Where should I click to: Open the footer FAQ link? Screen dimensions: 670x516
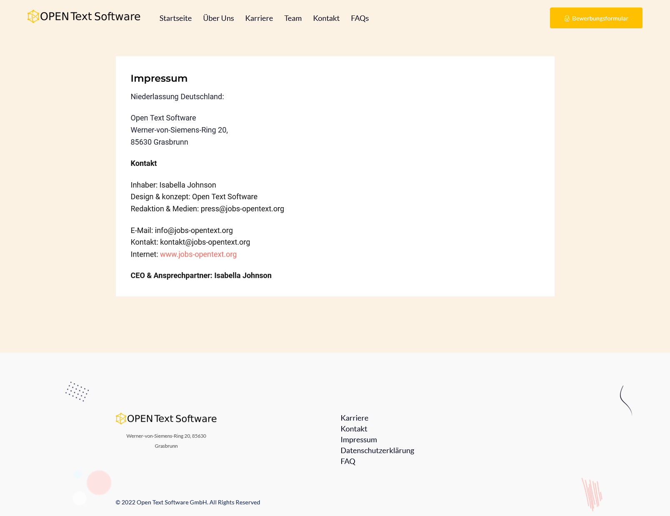348,461
